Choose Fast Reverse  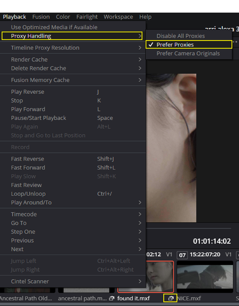[73, 159]
